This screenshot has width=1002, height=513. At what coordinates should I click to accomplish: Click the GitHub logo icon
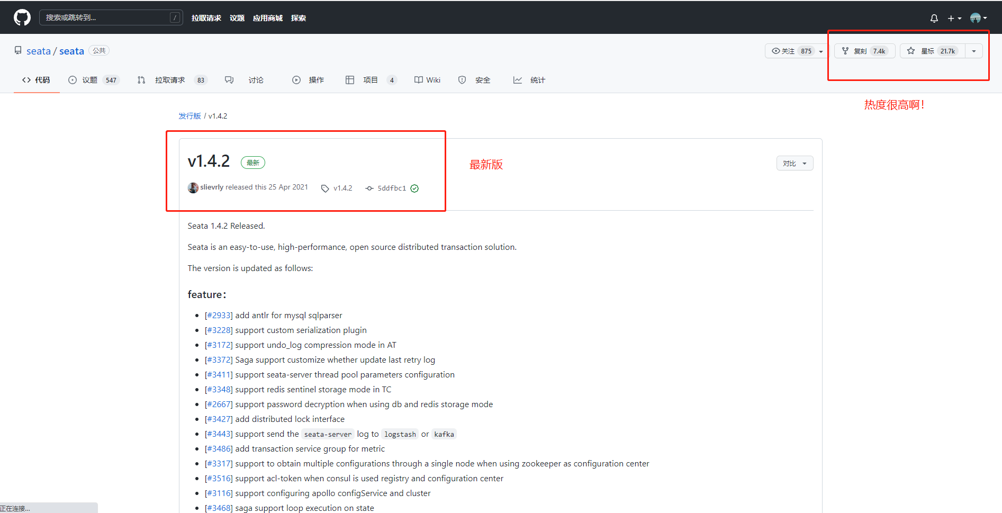point(22,17)
